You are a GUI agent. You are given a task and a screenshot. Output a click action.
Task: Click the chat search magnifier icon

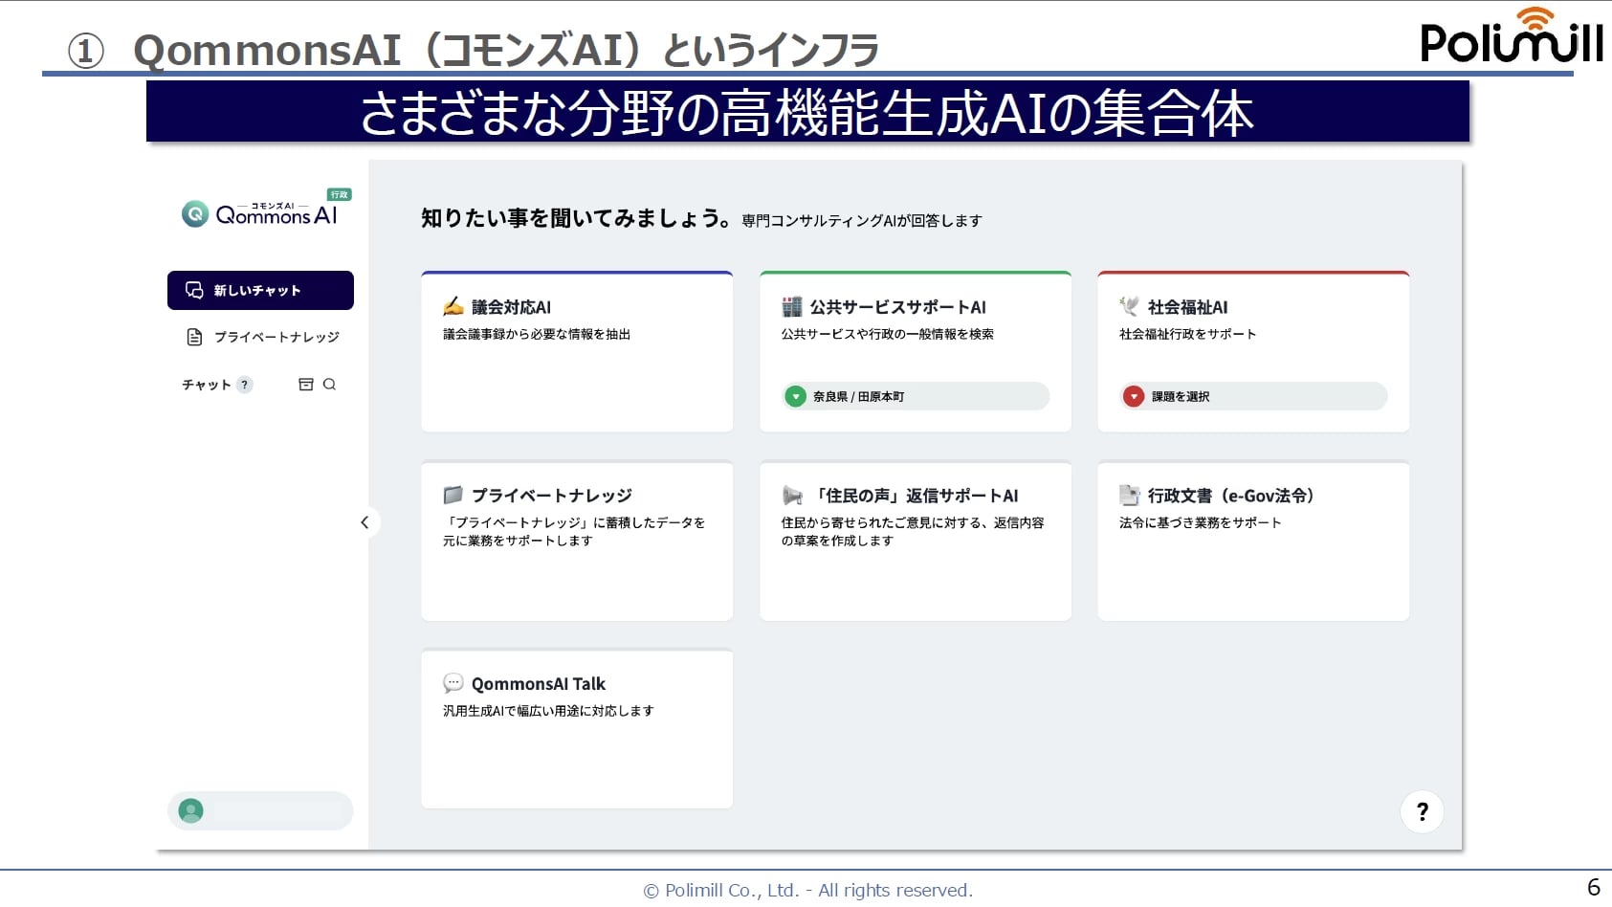[329, 385]
